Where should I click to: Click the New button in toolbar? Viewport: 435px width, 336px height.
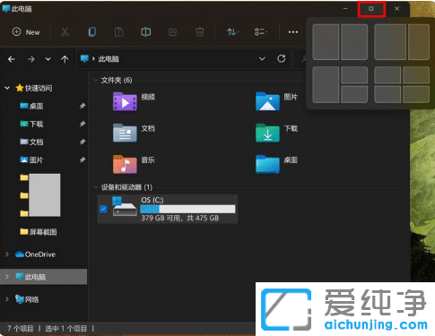(x=26, y=32)
